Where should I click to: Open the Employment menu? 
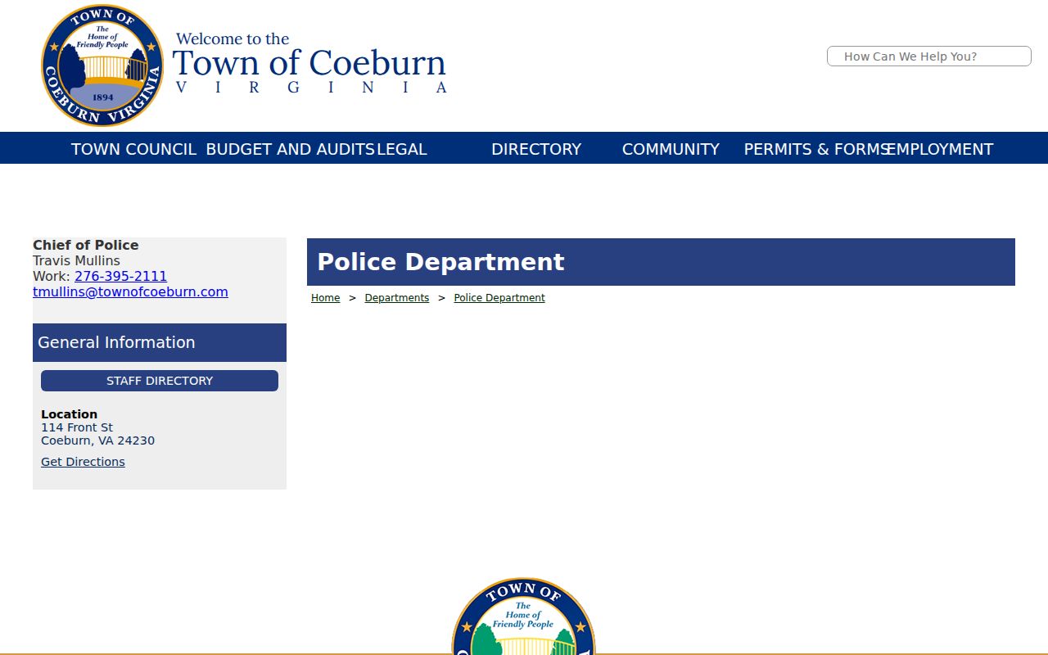coord(941,149)
